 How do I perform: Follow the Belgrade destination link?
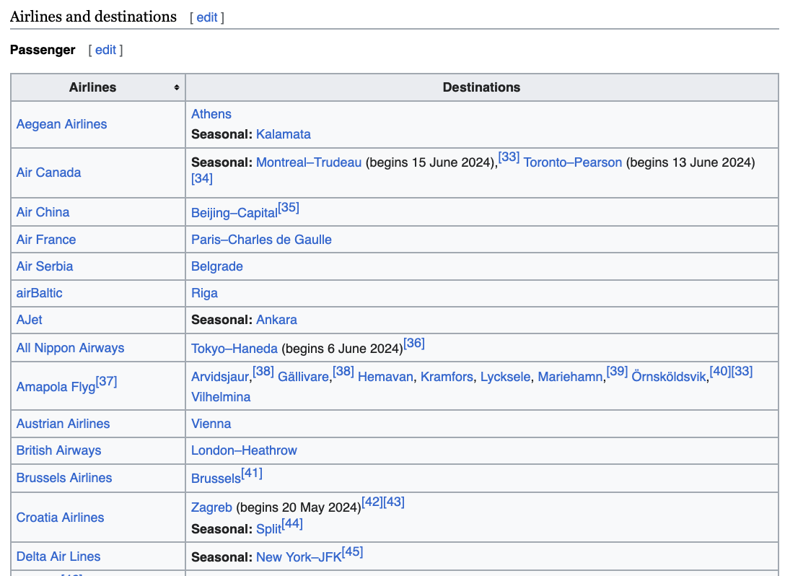[x=217, y=266]
